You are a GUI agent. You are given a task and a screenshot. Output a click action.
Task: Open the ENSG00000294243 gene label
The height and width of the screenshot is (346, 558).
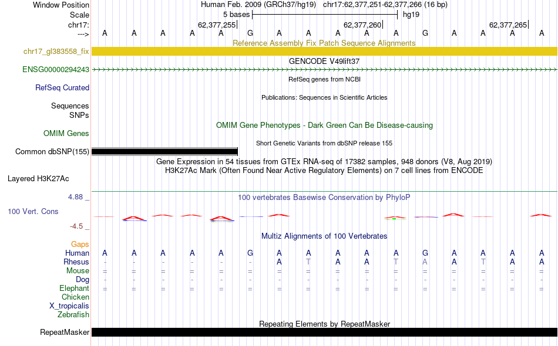56,70
